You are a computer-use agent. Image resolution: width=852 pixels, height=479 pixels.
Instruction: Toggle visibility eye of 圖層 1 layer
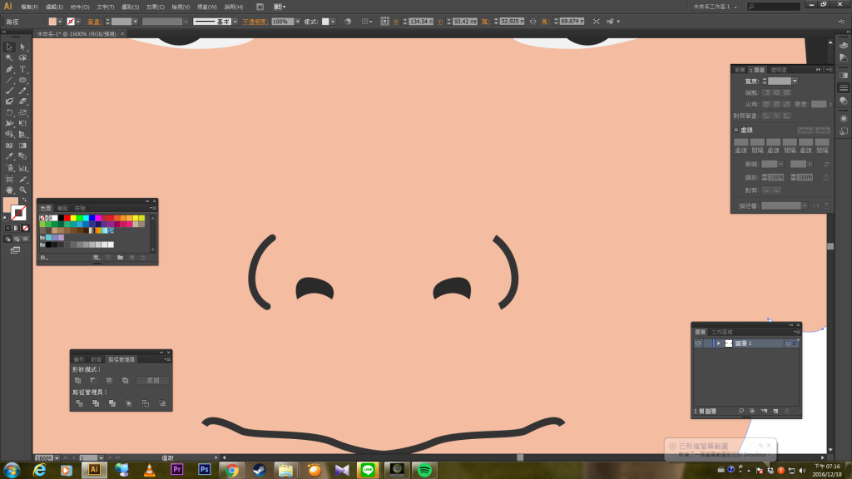coord(698,343)
